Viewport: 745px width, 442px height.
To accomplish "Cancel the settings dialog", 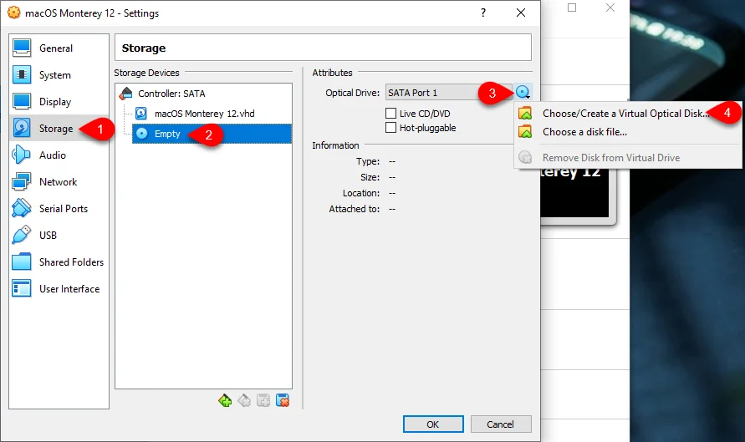I will [x=501, y=424].
